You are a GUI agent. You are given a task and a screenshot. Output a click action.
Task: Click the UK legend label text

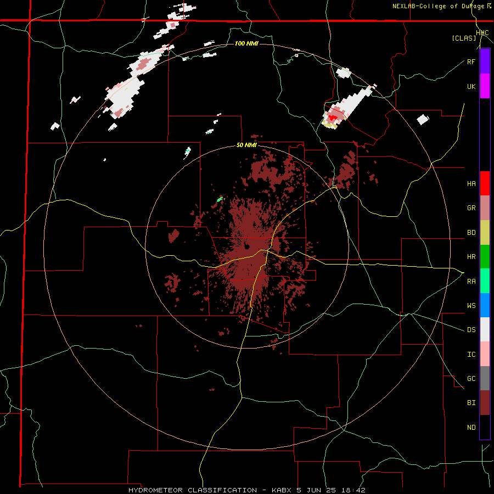(x=471, y=86)
